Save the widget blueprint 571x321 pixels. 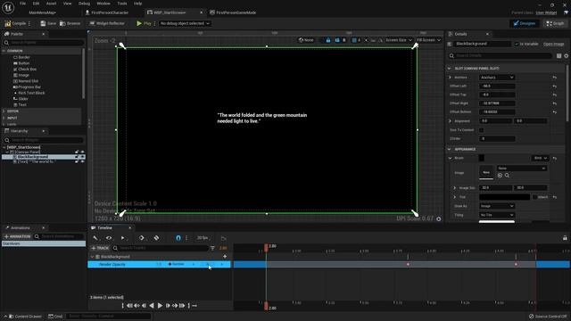(48, 23)
